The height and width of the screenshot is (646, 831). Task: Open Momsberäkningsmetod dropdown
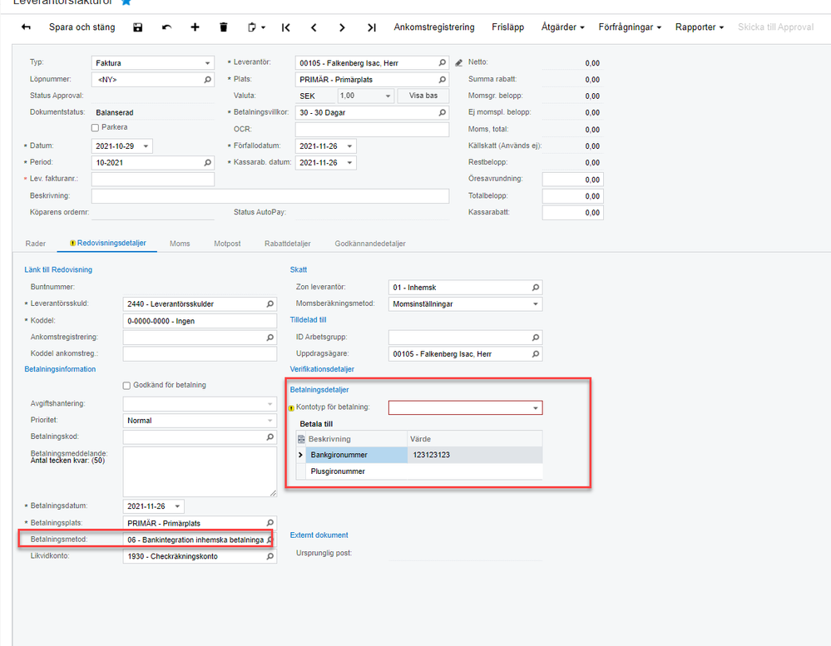[x=535, y=304]
